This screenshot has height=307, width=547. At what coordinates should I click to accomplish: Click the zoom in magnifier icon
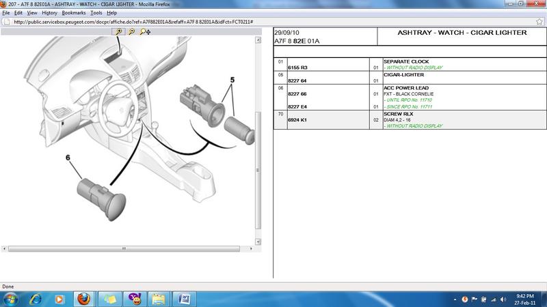coord(118,31)
